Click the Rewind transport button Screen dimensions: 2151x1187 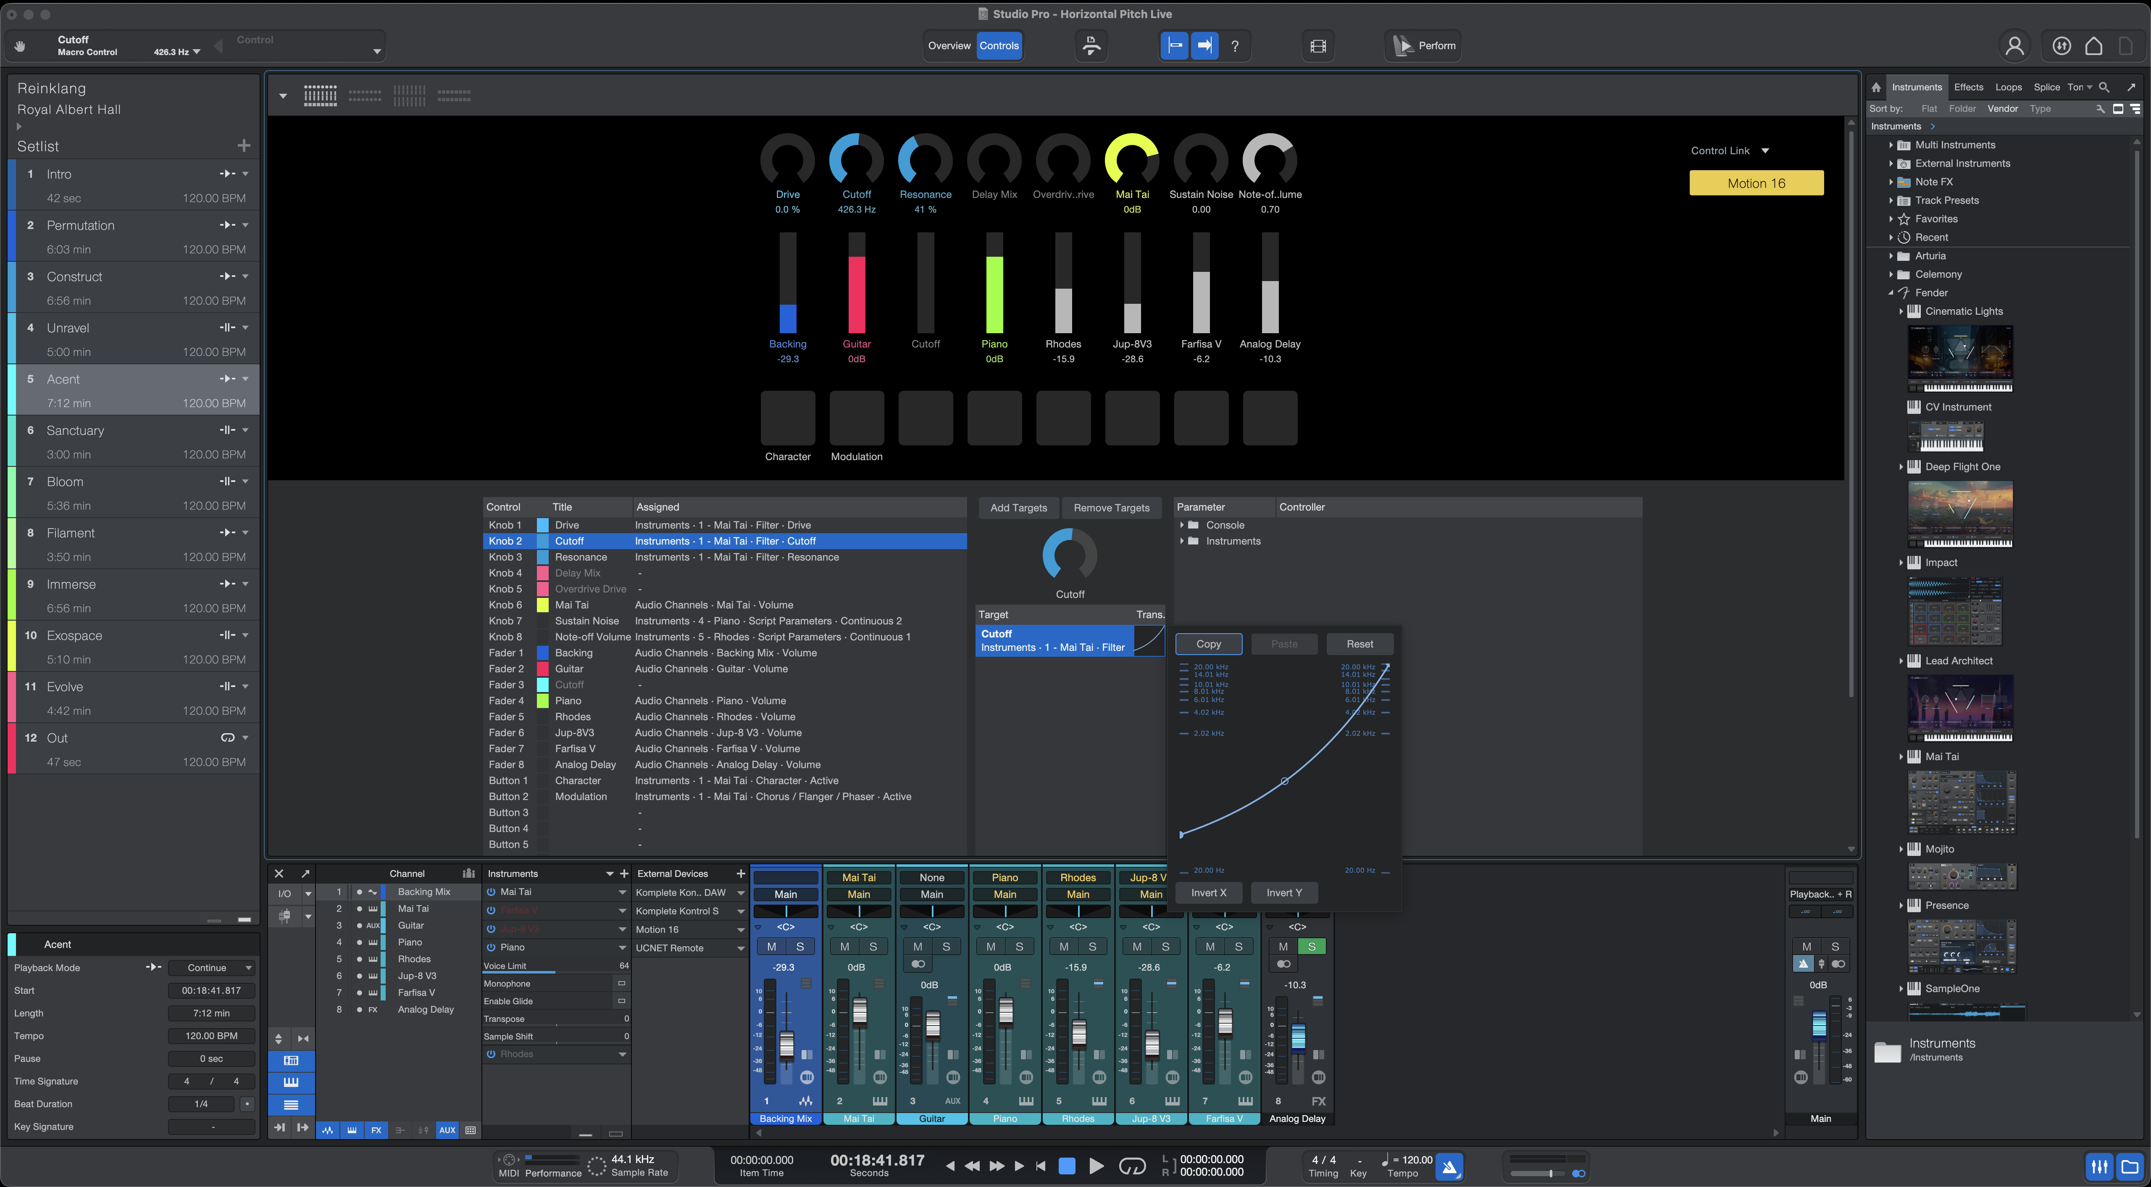tap(973, 1166)
